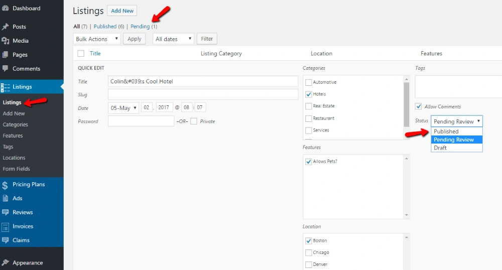Click the Add New button beside Listings
502x270 pixels.
point(122,11)
